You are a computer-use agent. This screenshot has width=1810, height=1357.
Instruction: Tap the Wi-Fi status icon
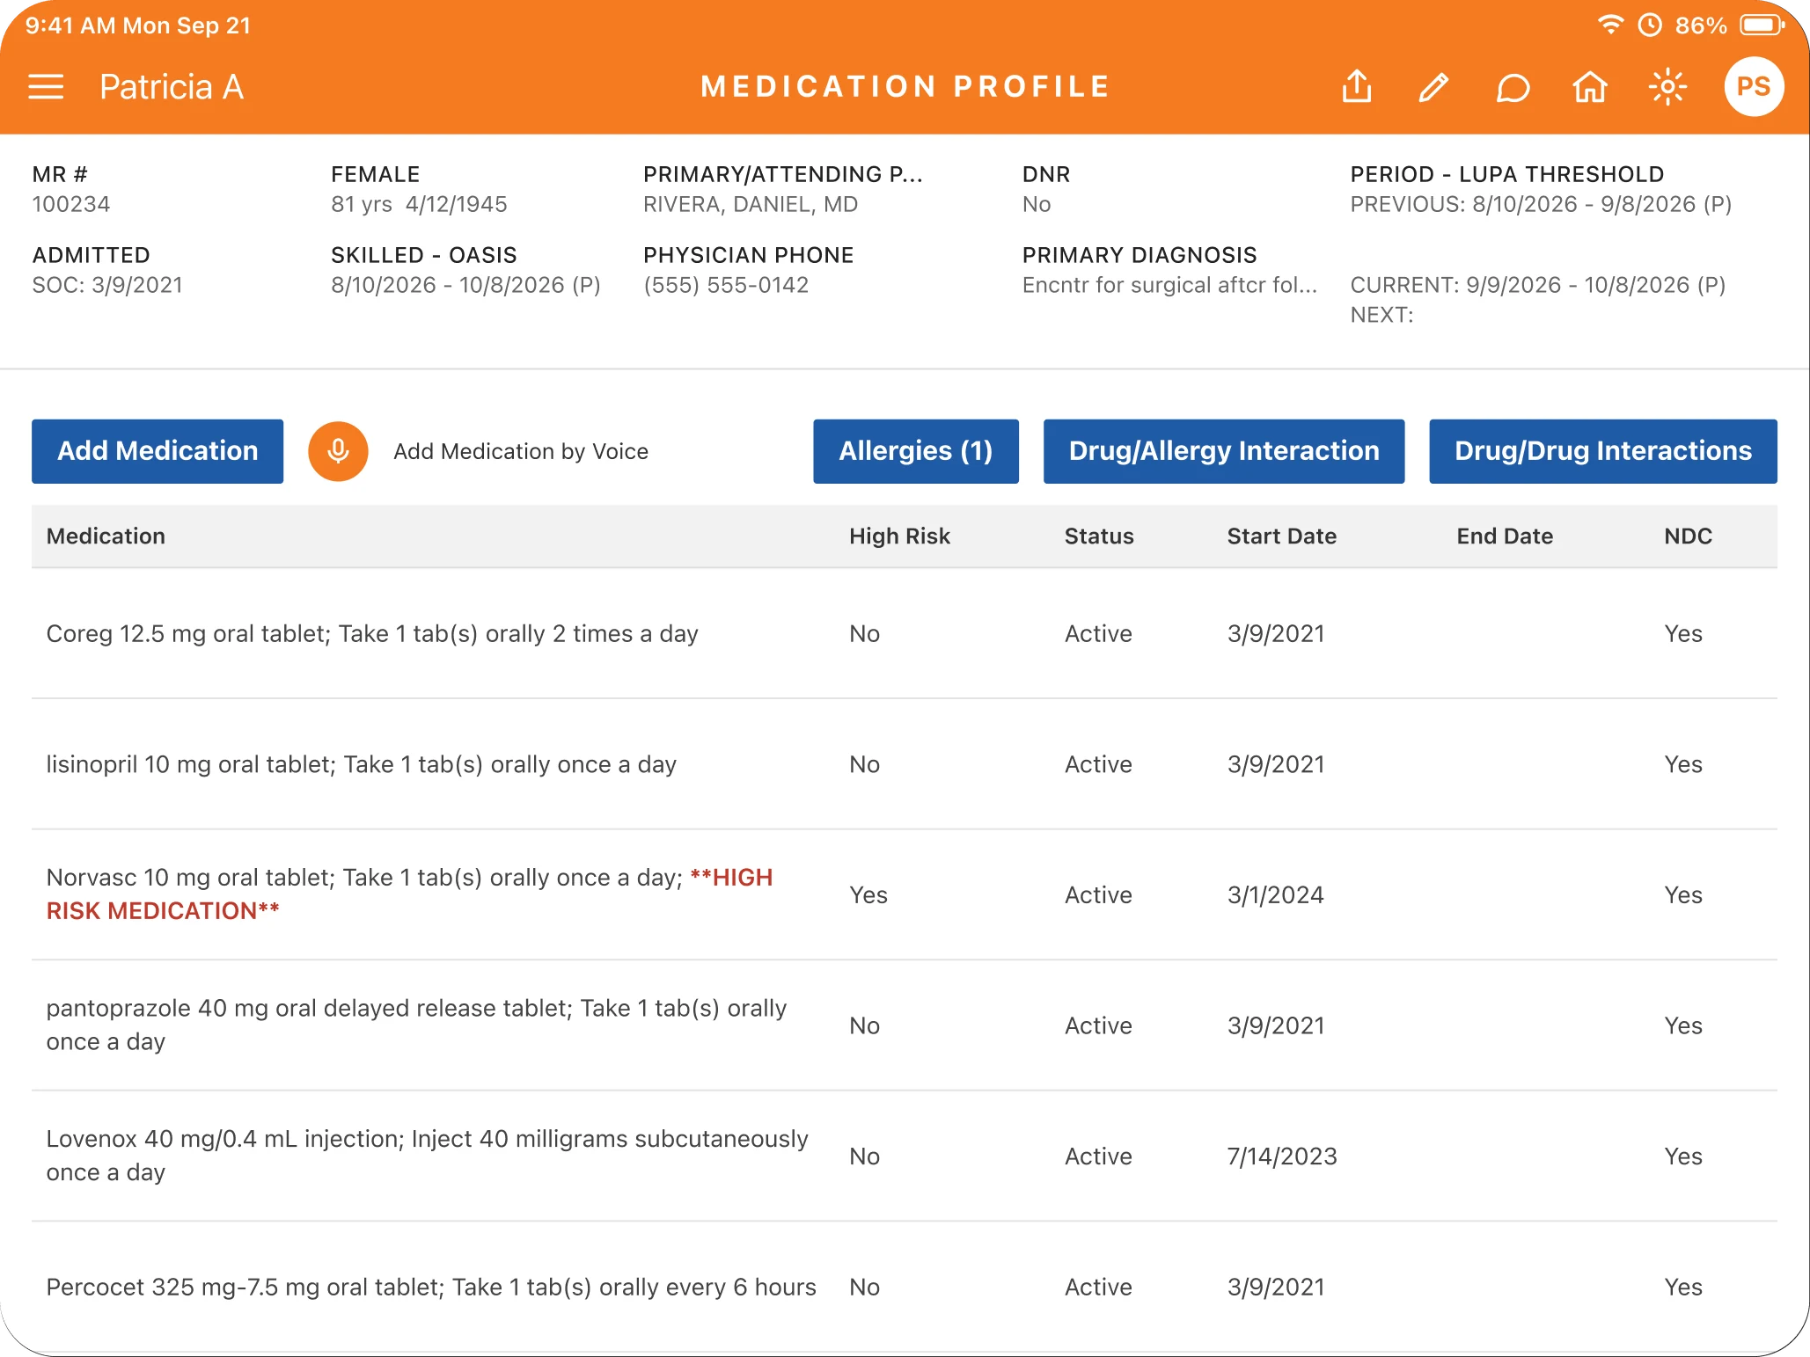coord(1609,25)
